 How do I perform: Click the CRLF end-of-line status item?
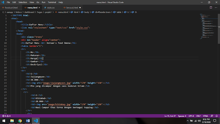click(198, 116)
